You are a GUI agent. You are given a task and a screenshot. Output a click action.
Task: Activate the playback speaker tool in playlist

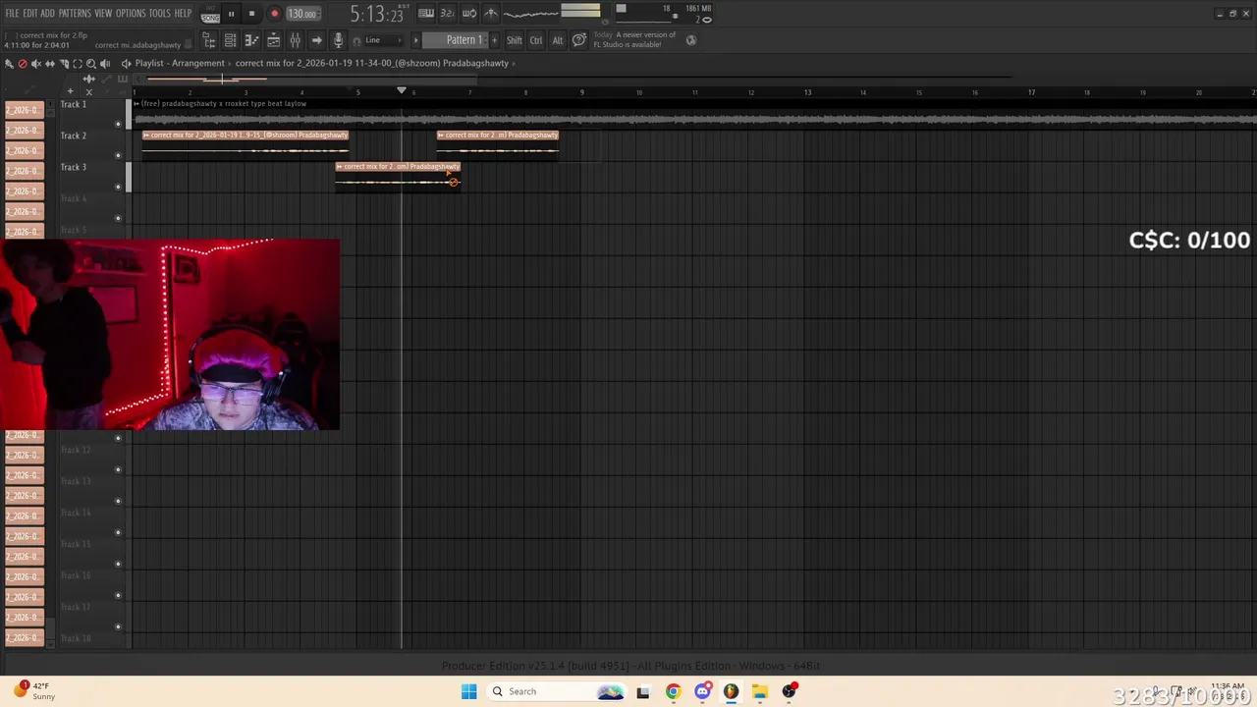[105, 63]
